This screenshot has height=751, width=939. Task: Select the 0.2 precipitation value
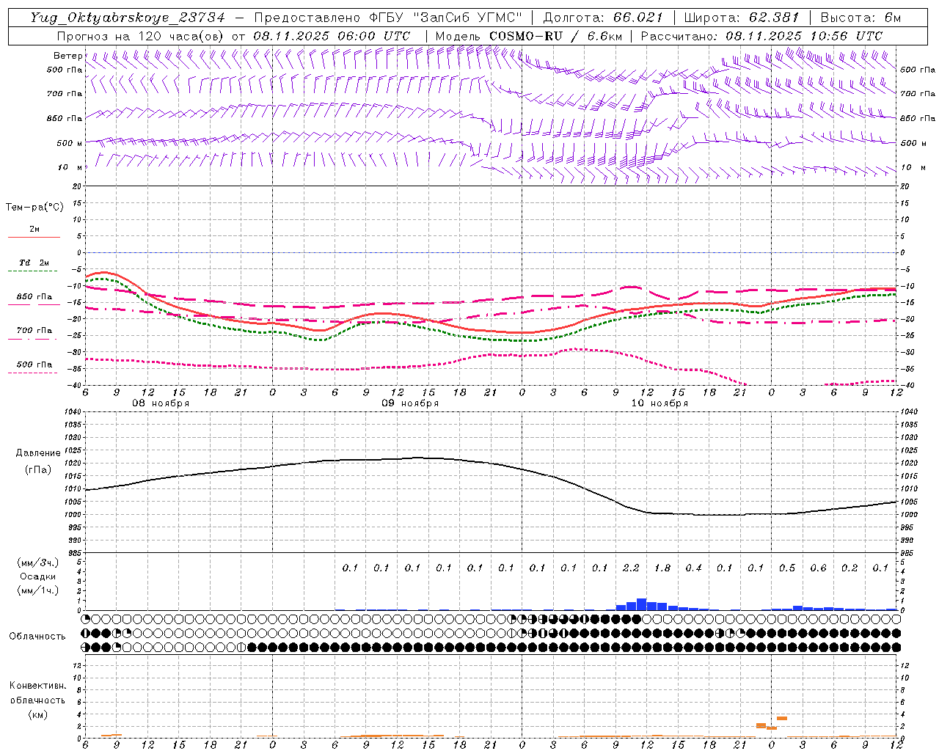pos(850,568)
